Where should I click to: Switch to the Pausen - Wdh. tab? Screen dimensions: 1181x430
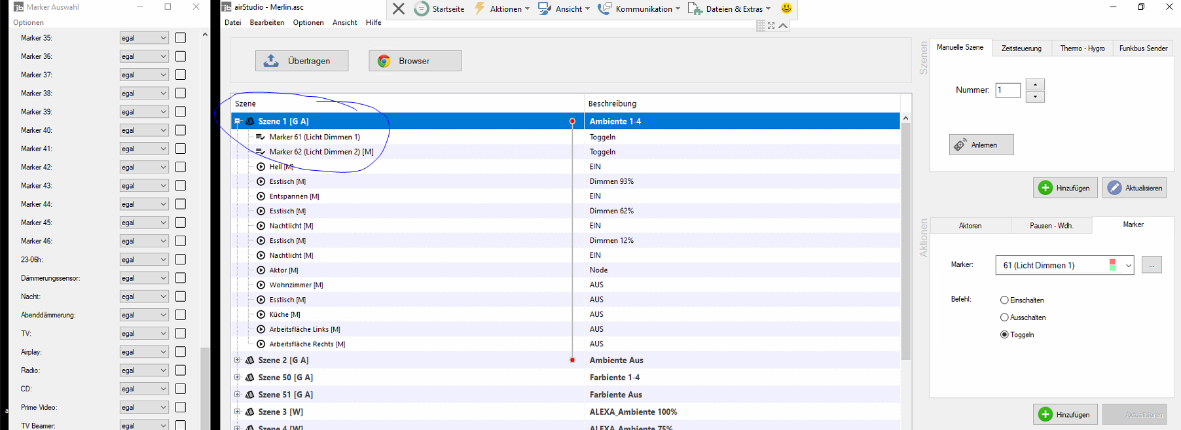click(1051, 226)
